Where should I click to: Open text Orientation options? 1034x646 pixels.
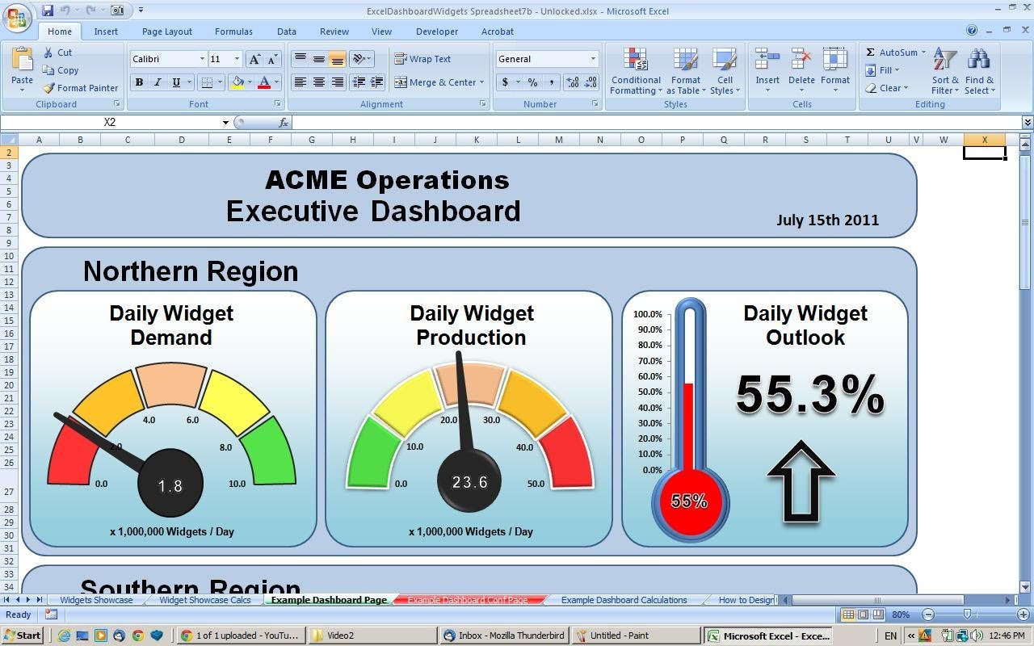coord(361,59)
